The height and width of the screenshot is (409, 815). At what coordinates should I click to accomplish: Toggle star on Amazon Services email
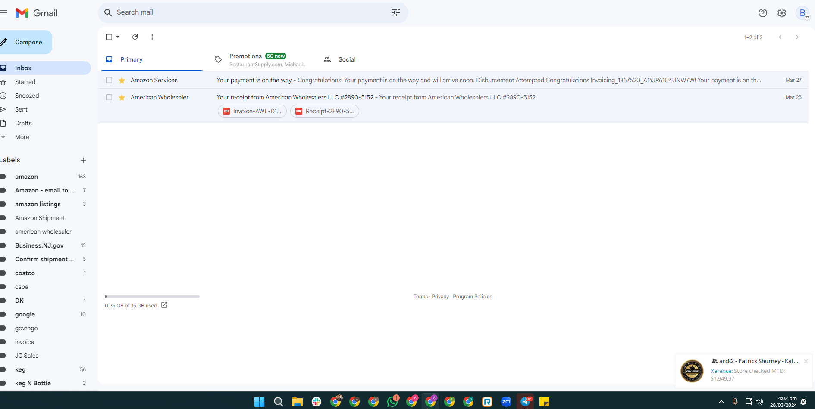coord(122,80)
